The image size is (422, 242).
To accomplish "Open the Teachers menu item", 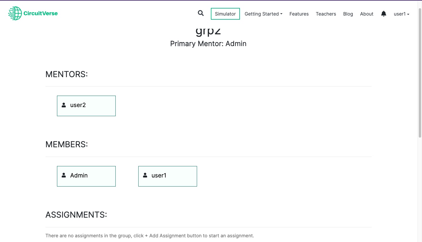I will point(326,14).
